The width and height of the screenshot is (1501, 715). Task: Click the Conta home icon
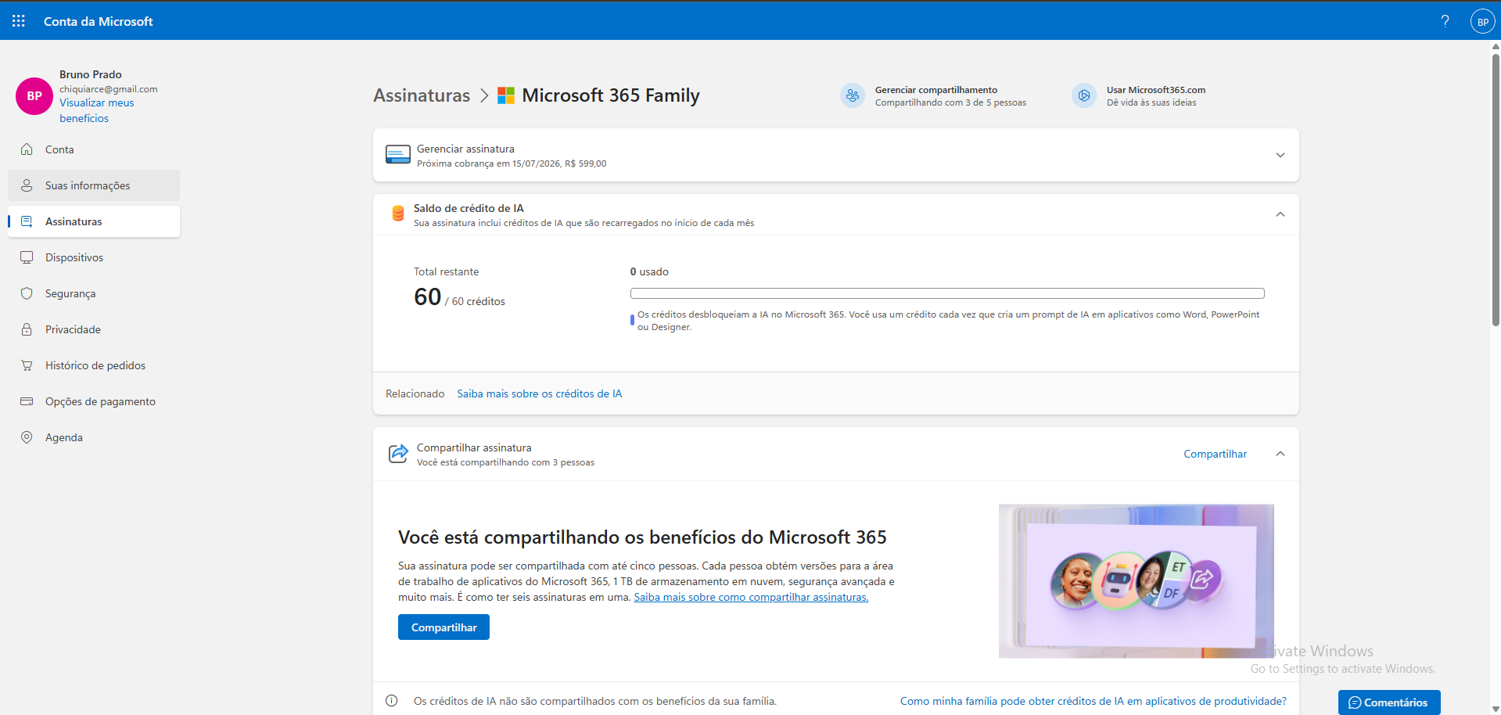[x=27, y=149]
